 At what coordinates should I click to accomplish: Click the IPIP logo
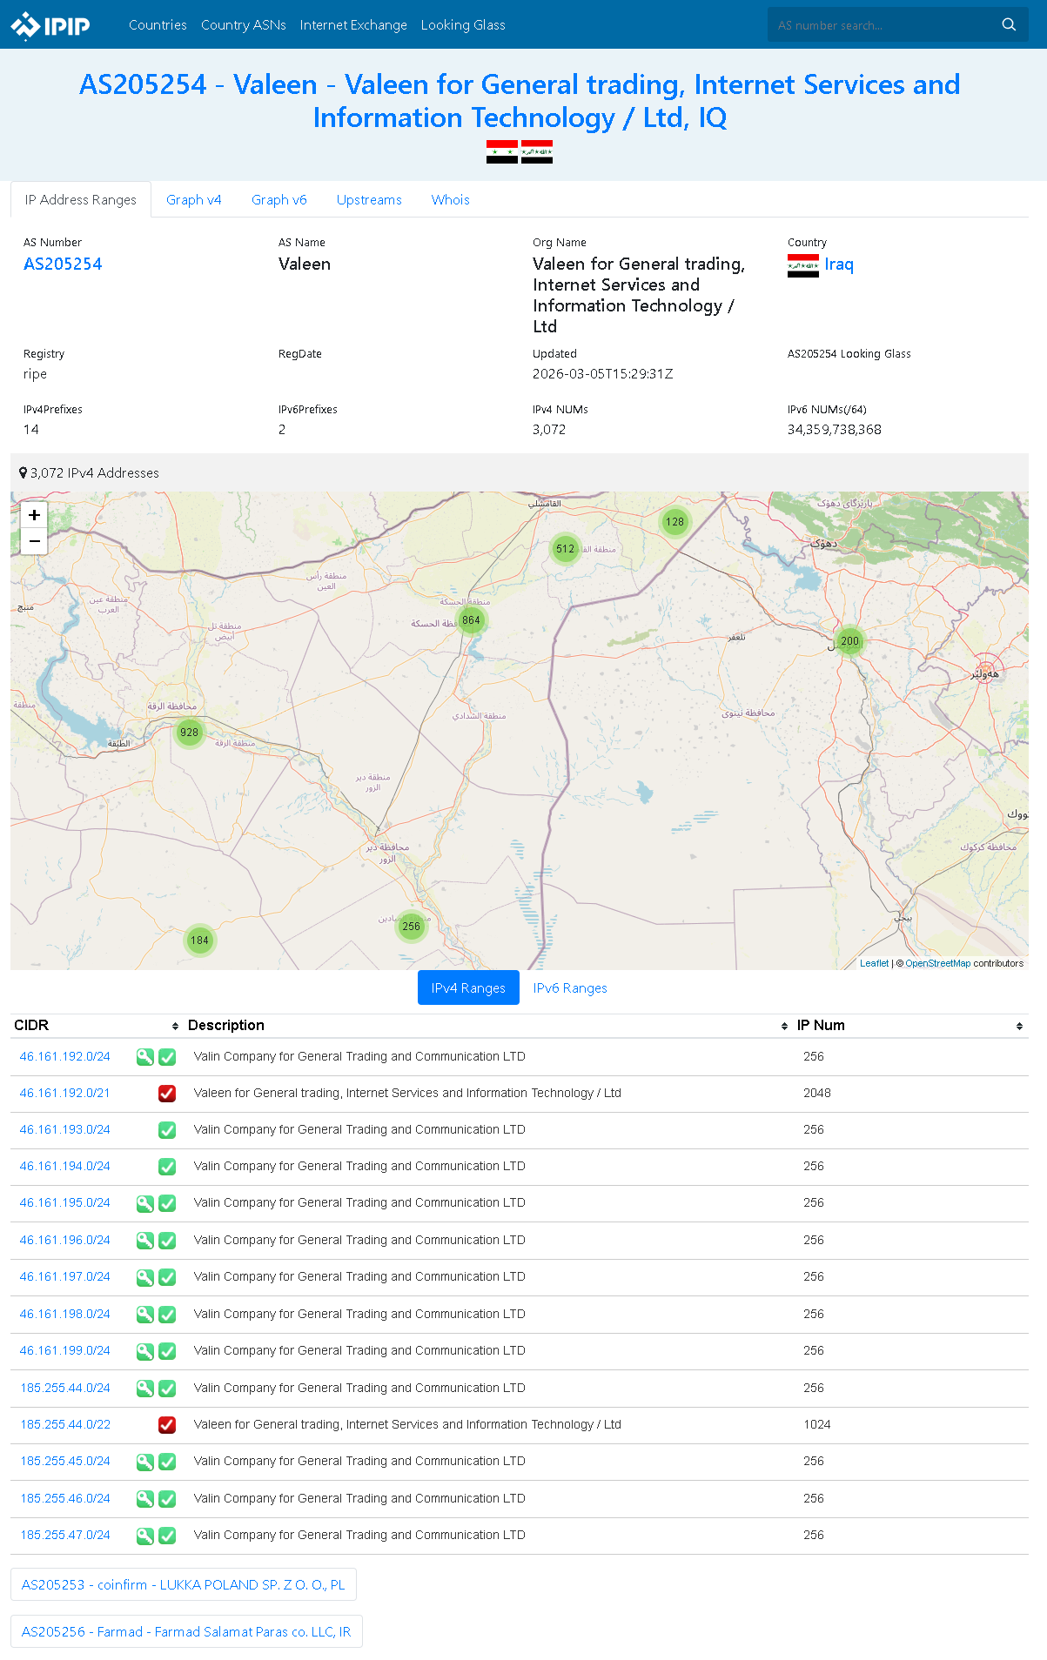pyautogui.click(x=50, y=25)
